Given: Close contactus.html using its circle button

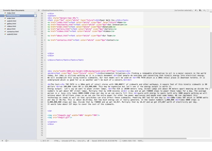Looking at the screenshot, I should [x=35, y=31].
